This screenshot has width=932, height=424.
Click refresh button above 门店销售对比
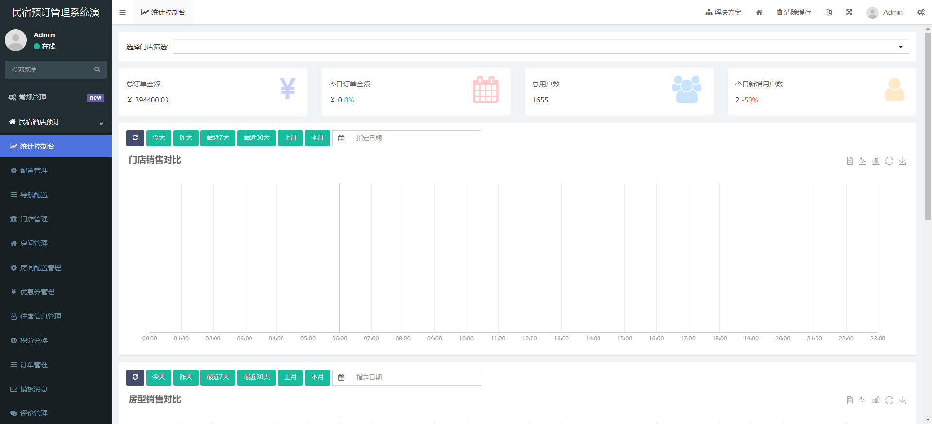coord(135,138)
